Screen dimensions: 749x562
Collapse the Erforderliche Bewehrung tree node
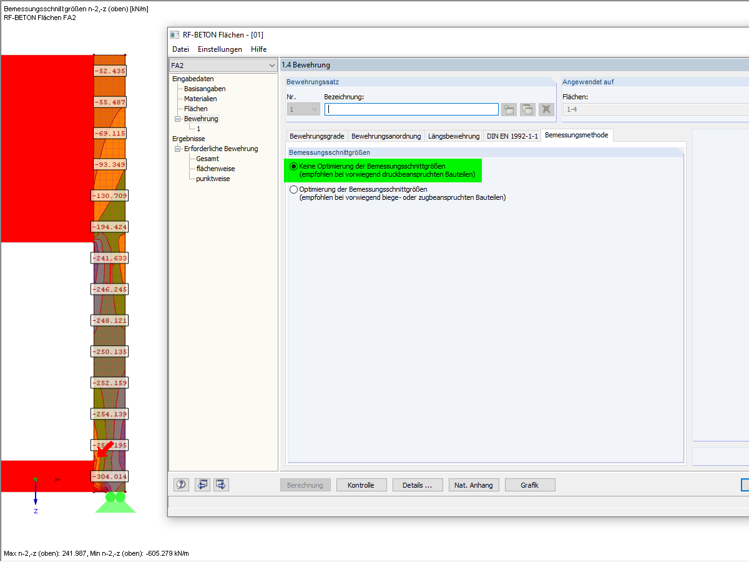pyautogui.click(x=177, y=149)
